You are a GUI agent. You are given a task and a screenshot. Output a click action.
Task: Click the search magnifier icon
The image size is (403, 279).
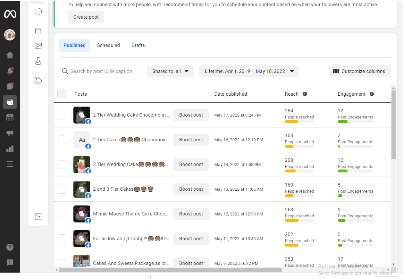click(x=65, y=71)
